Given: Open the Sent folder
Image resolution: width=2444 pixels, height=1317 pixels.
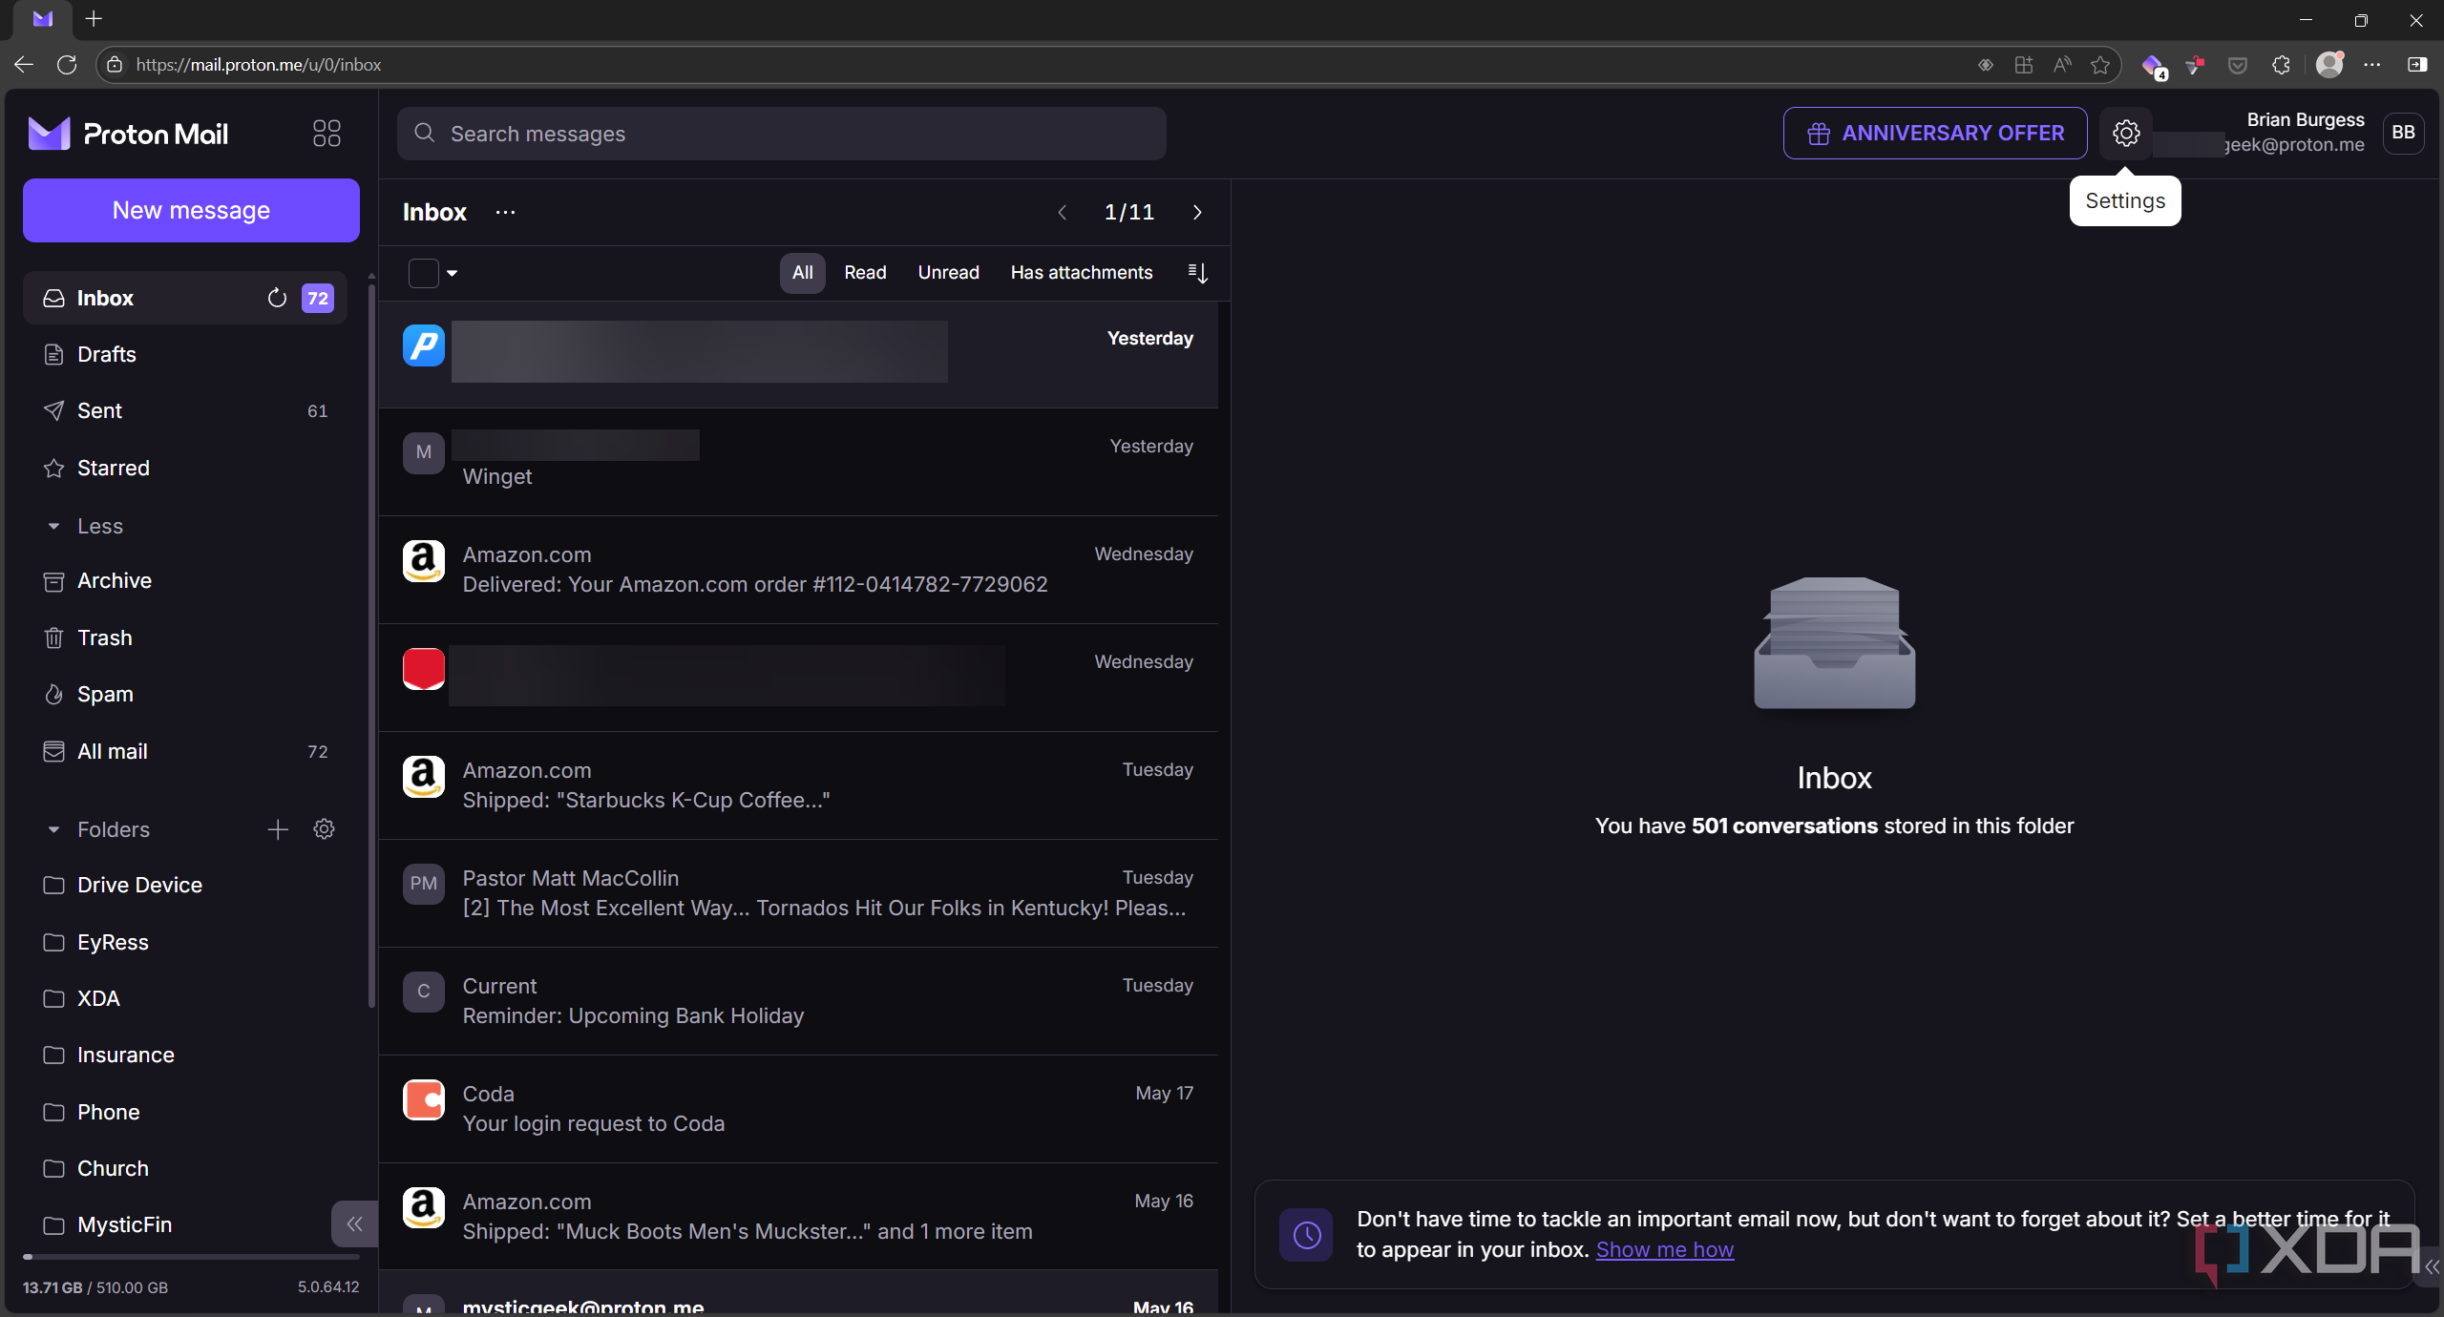Looking at the screenshot, I should (x=185, y=411).
